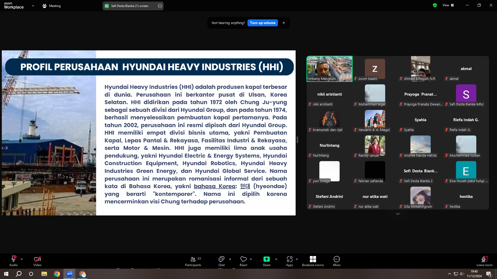497x279 pixels.
Task: Open the screen share options ellipsis
Action: (x=160, y=6)
